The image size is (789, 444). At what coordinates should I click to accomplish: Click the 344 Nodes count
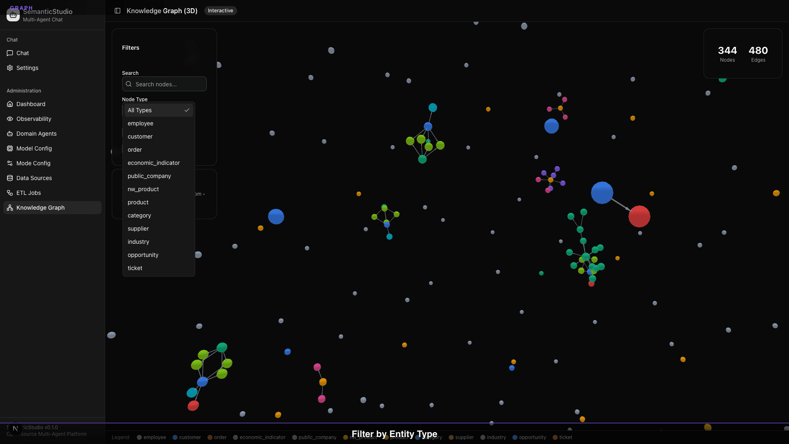click(x=727, y=53)
